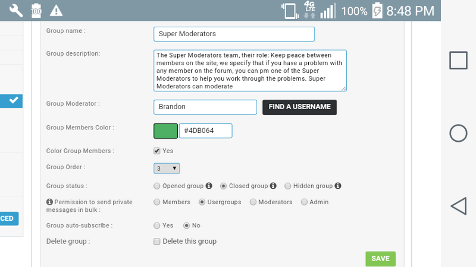Viewport: 476px width, 267px height.
Task: Tap the signal strength bars icon
Action: pyautogui.click(x=328, y=11)
